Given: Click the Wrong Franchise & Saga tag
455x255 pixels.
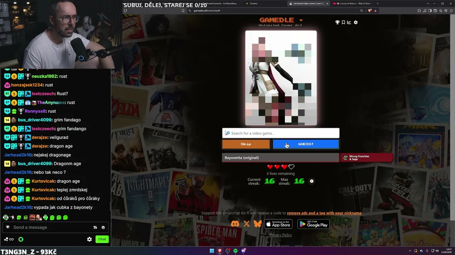Looking at the screenshot, I should pos(366,158).
